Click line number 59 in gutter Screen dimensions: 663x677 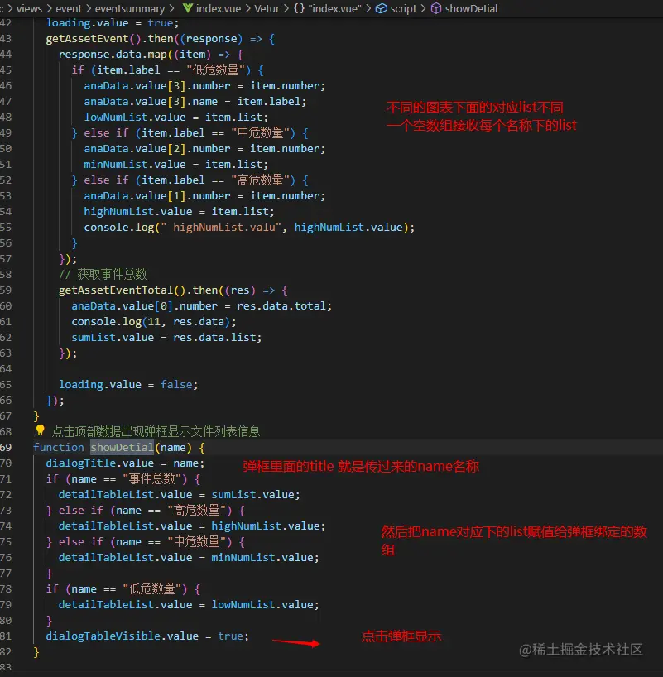(x=6, y=290)
